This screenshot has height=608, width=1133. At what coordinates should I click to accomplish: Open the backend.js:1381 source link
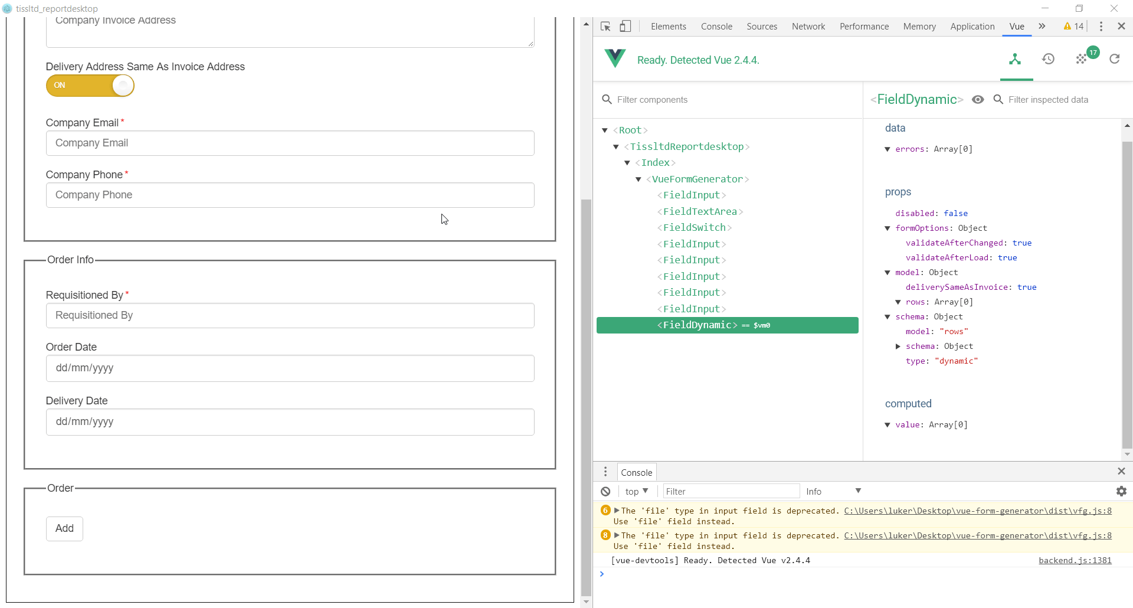tap(1075, 561)
